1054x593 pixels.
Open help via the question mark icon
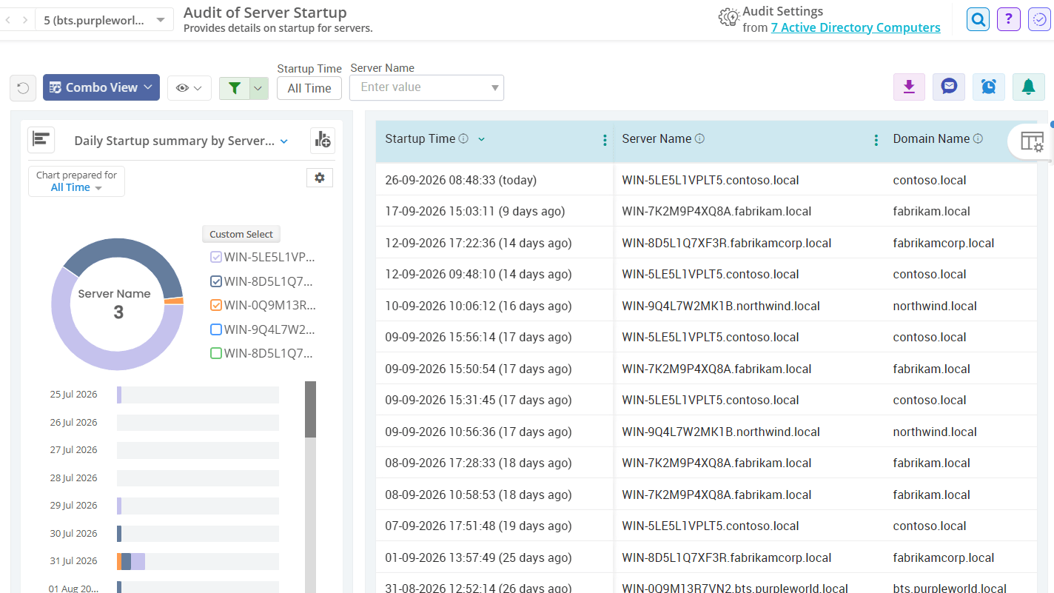pos(1009,19)
